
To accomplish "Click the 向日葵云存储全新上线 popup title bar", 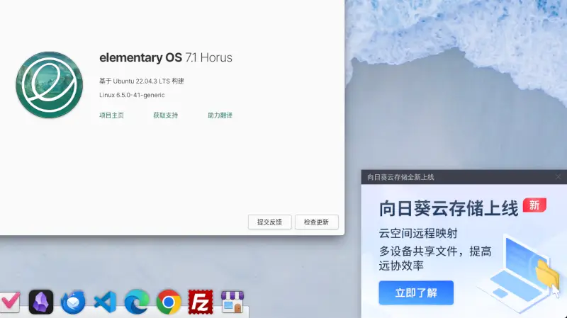I will (x=464, y=177).
